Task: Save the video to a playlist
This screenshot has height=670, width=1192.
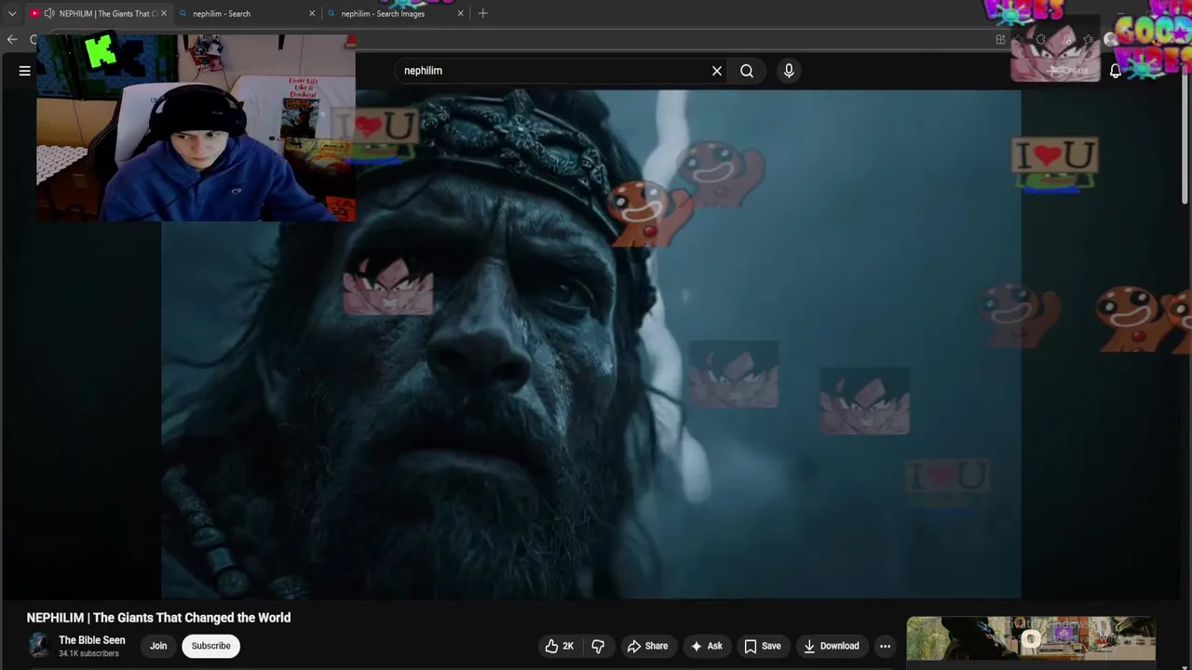Action: click(x=762, y=646)
